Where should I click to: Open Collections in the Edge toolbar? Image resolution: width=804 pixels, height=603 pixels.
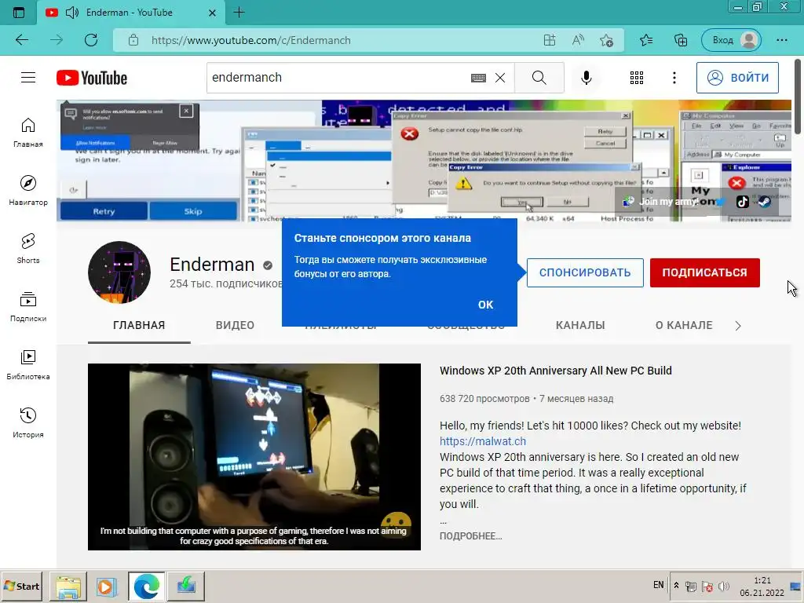point(681,40)
